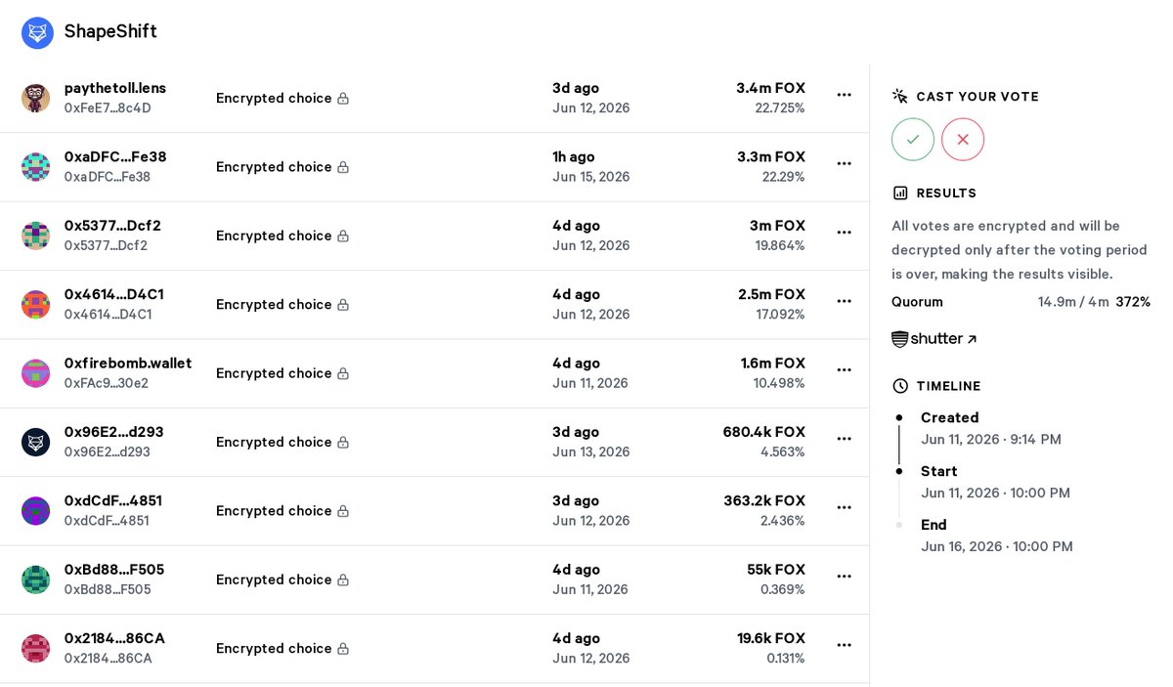This screenshot has height=687, width=1173.
Task: Click the 14.9m / 4m quorum figure
Action: (1073, 302)
